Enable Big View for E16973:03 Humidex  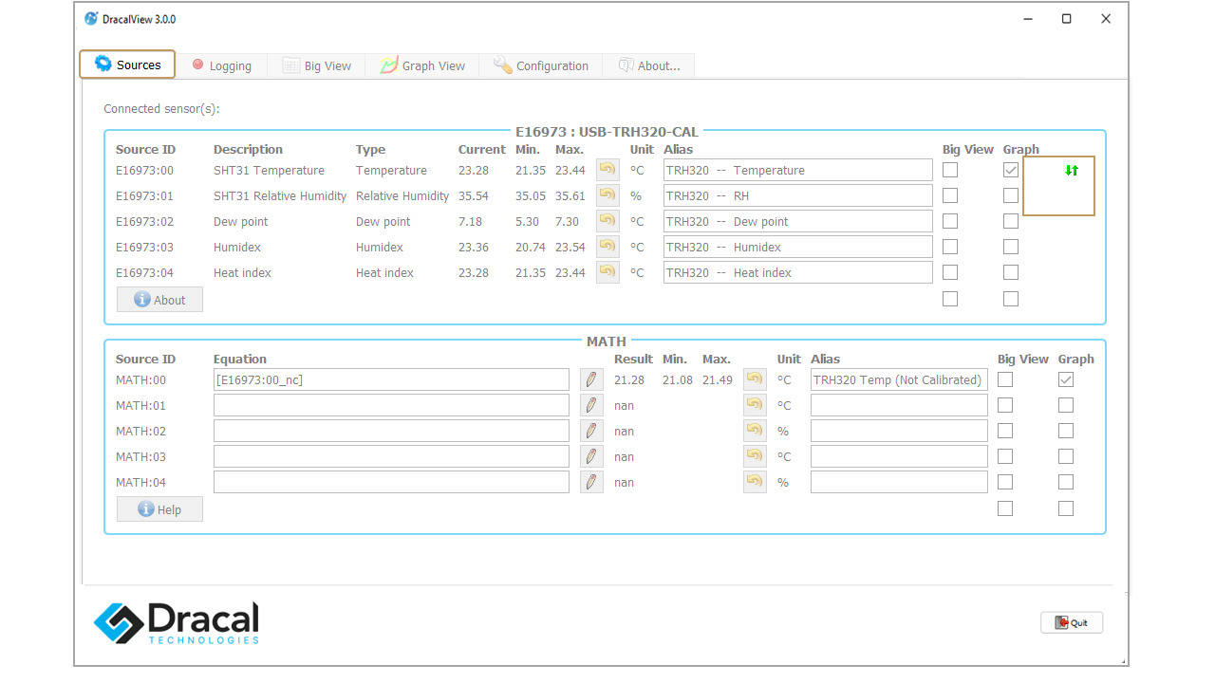point(950,247)
